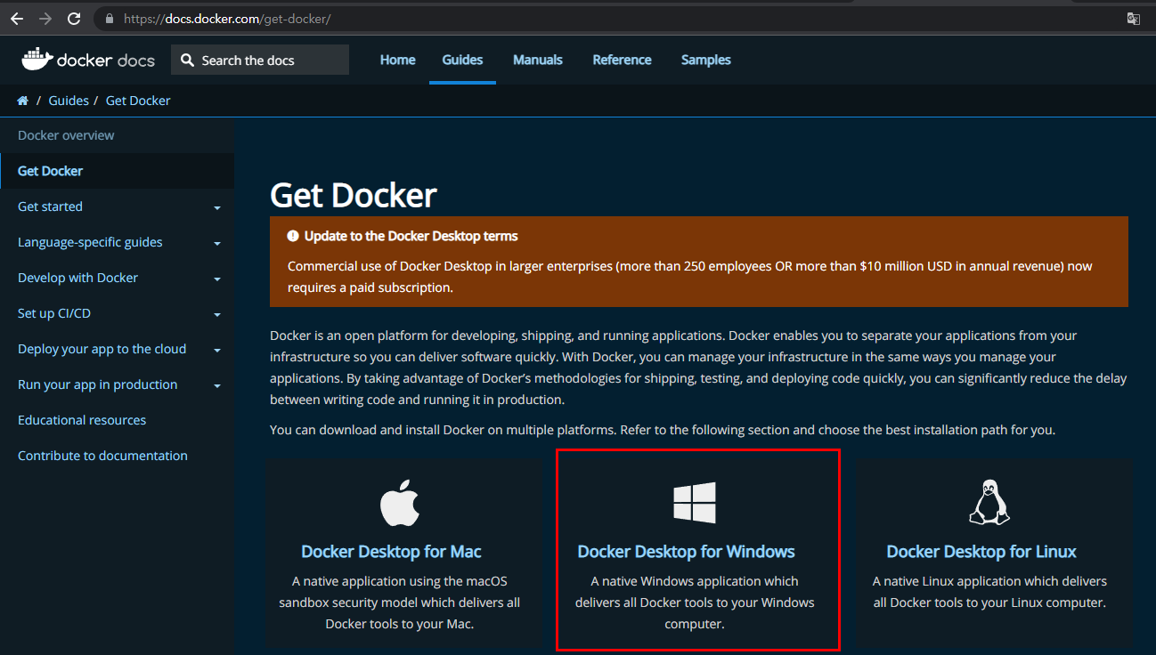Click the alert exclamation icon in notice

(x=293, y=236)
